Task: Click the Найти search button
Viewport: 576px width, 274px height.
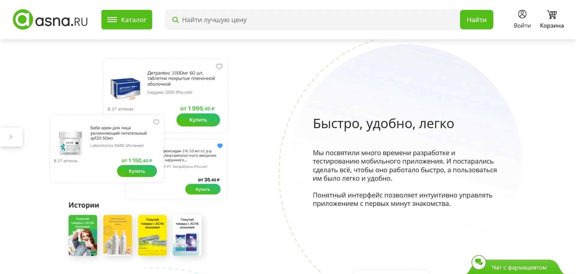Action: click(476, 20)
